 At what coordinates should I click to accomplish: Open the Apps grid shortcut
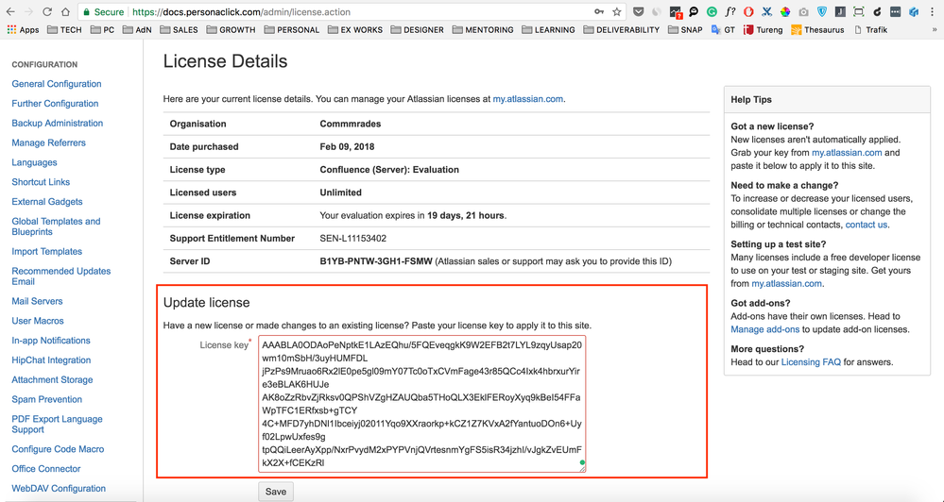click(23, 29)
